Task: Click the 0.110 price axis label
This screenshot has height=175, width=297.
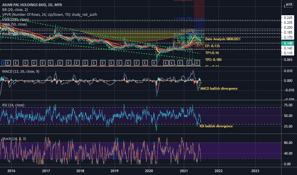Action: 288,53
